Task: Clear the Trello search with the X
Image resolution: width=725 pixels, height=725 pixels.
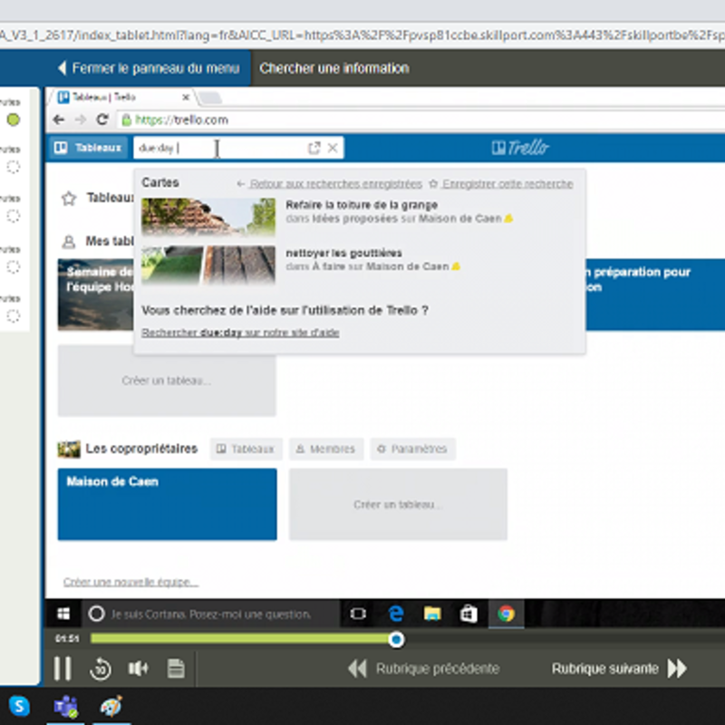Action: coord(333,148)
